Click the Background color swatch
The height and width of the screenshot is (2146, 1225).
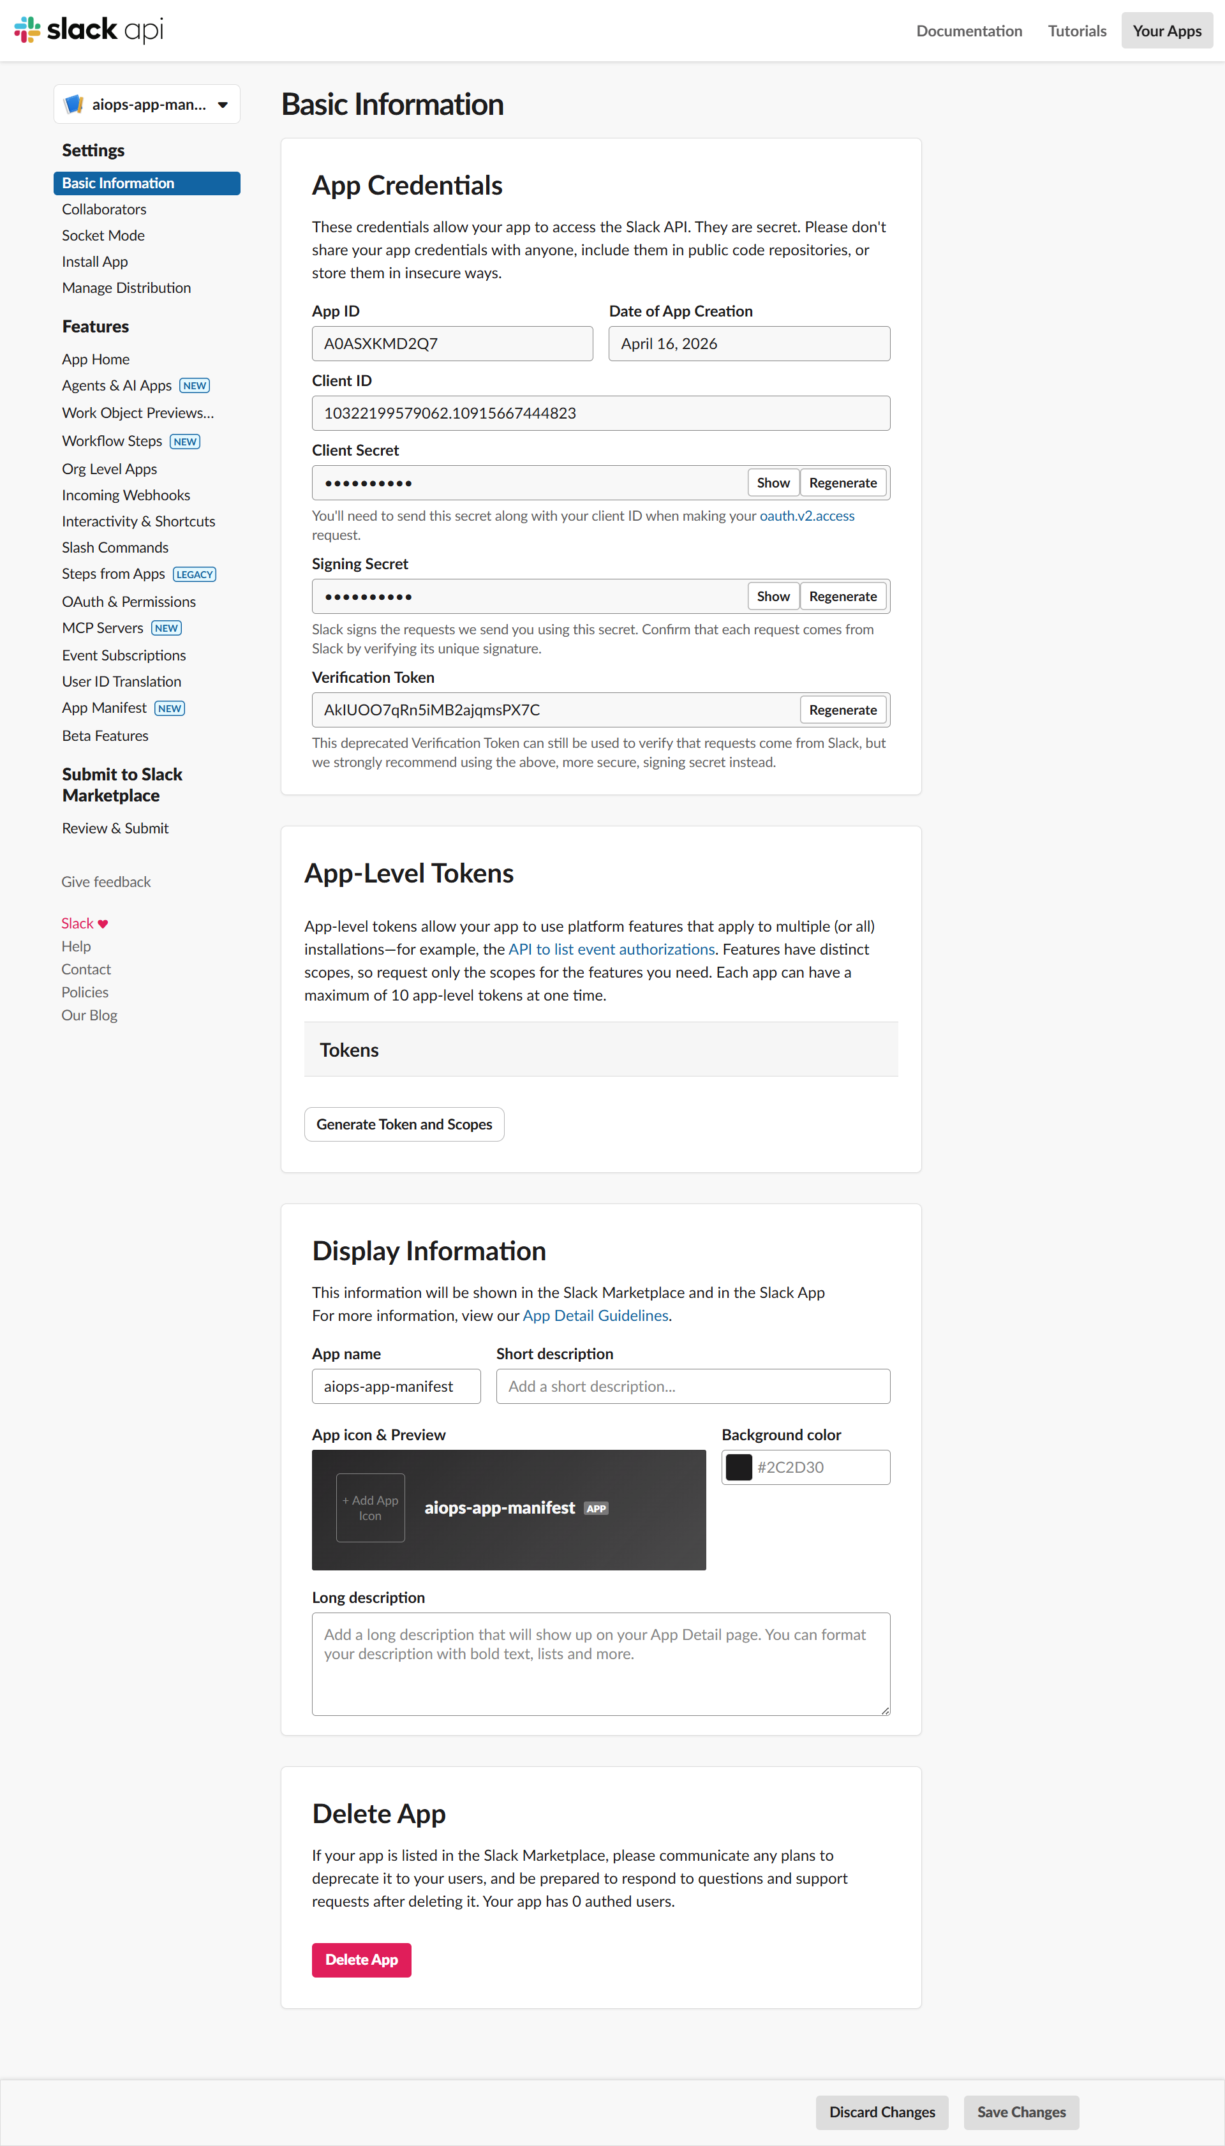[739, 1467]
